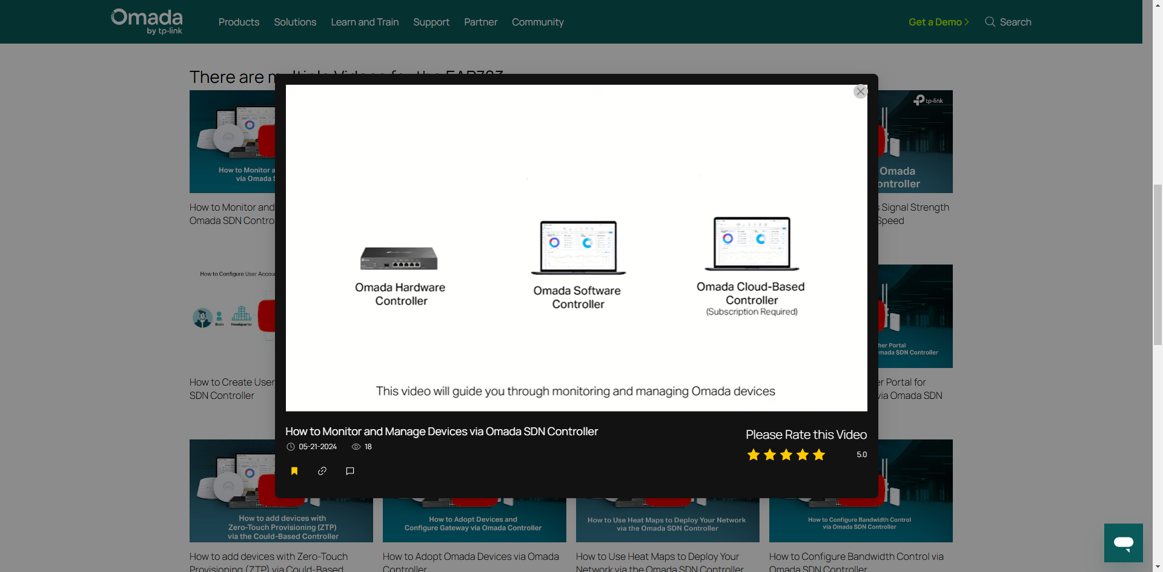Image resolution: width=1163 pixels, height=572 pixels.
Task: Open the Heat Maps video thumbnail
Action: click(x=668, y=520)
